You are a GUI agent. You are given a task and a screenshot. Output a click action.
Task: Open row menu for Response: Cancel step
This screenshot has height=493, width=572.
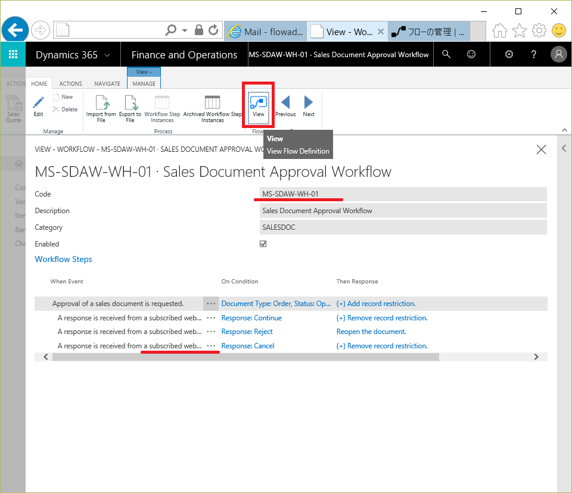tap(211, 346)
